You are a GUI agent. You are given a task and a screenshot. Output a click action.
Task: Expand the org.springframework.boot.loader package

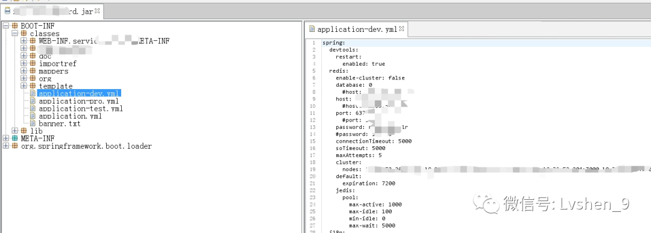point(5,146)
